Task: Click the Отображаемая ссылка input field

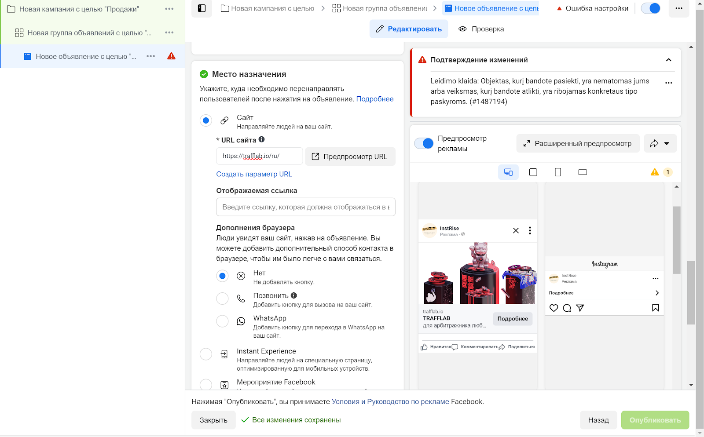Action: (306, 207)
